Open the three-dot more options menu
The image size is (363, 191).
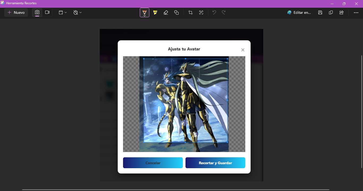pos(356,12)
